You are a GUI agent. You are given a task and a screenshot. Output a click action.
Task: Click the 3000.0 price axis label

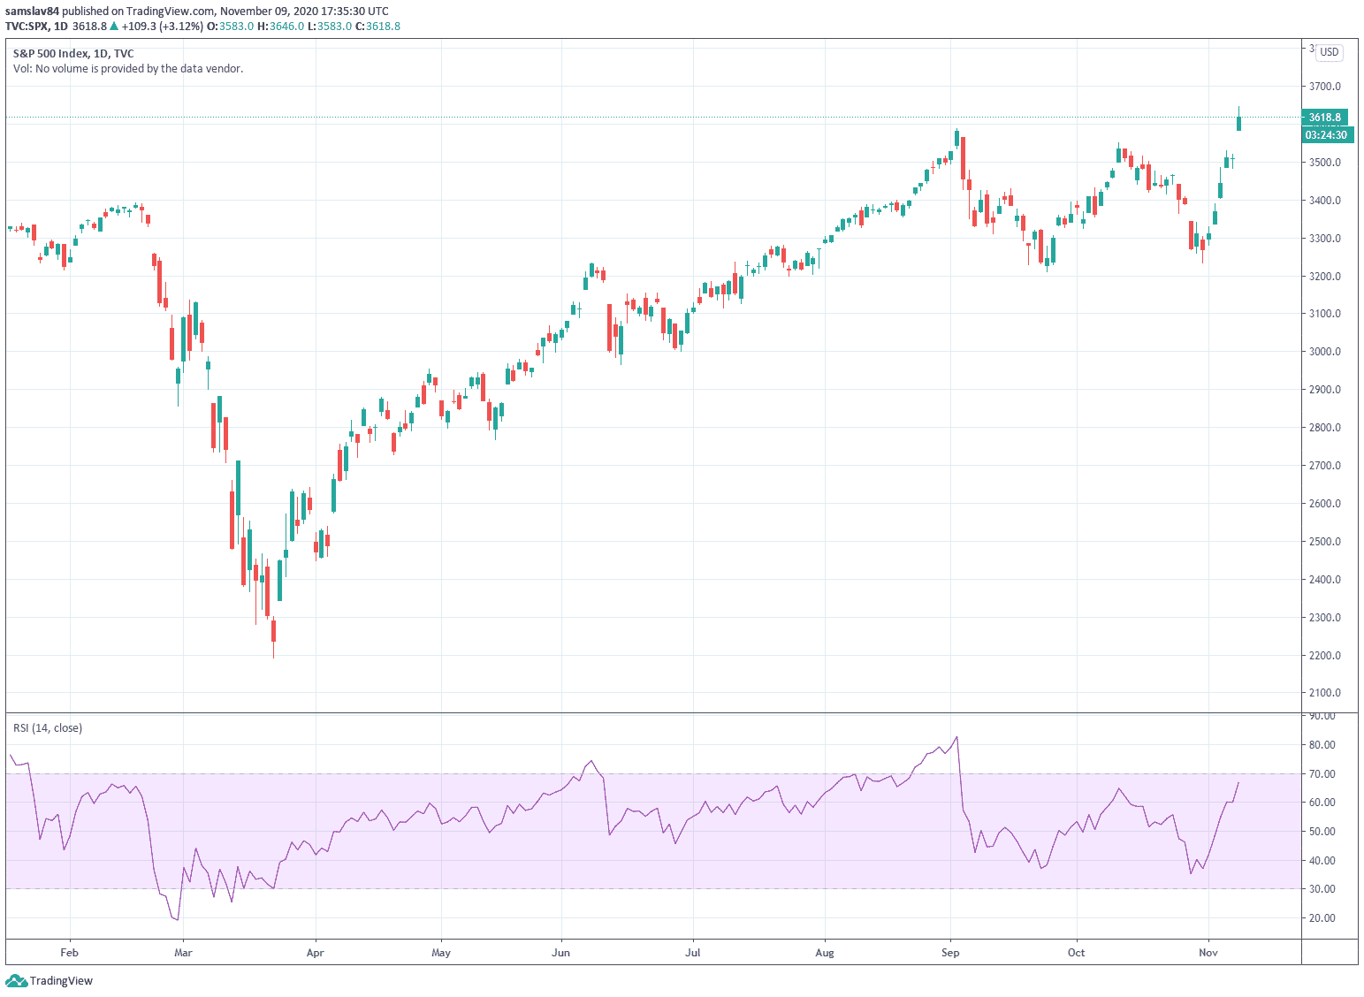click(x=1324, y=352)
